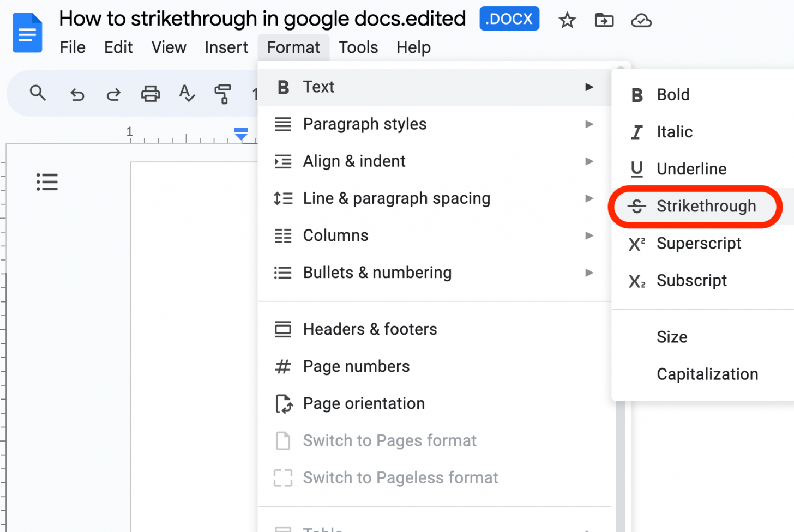The width and height of the screenshot is (794, 532).
Task: Open Print from the toolbar icon
Action: (150, 94)
